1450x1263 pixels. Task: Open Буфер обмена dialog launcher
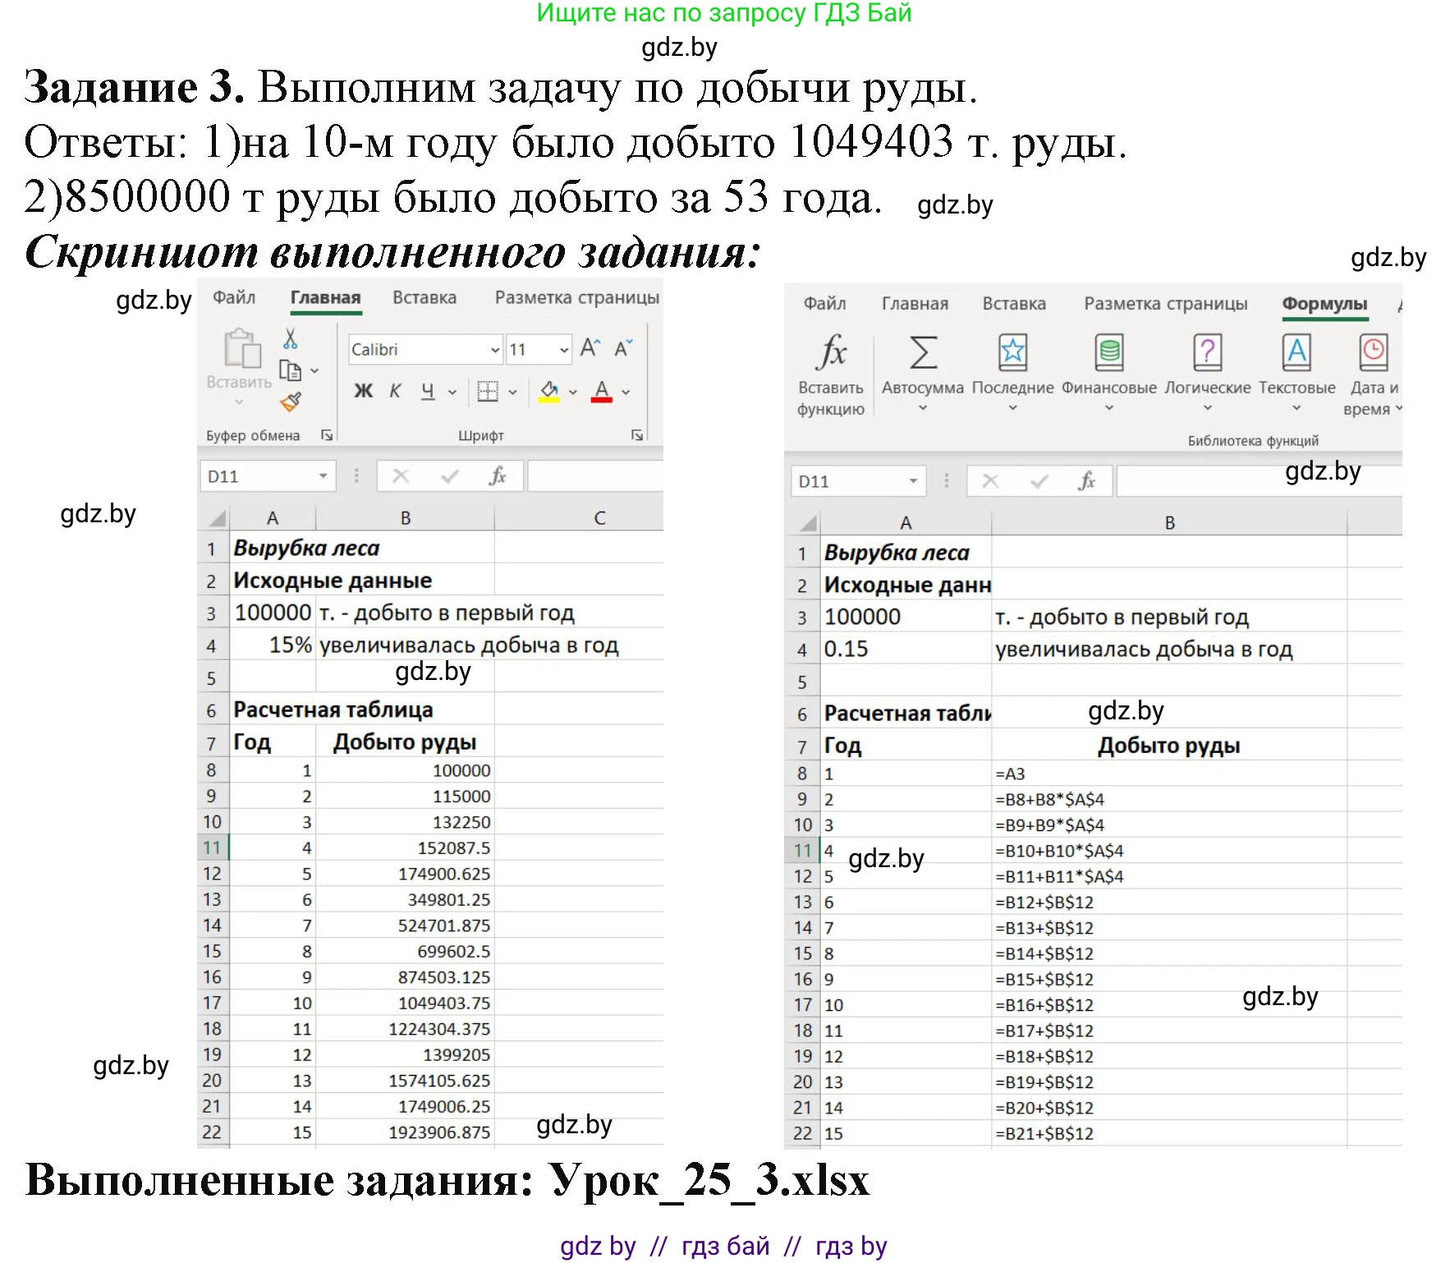click(x=327, y=435)
